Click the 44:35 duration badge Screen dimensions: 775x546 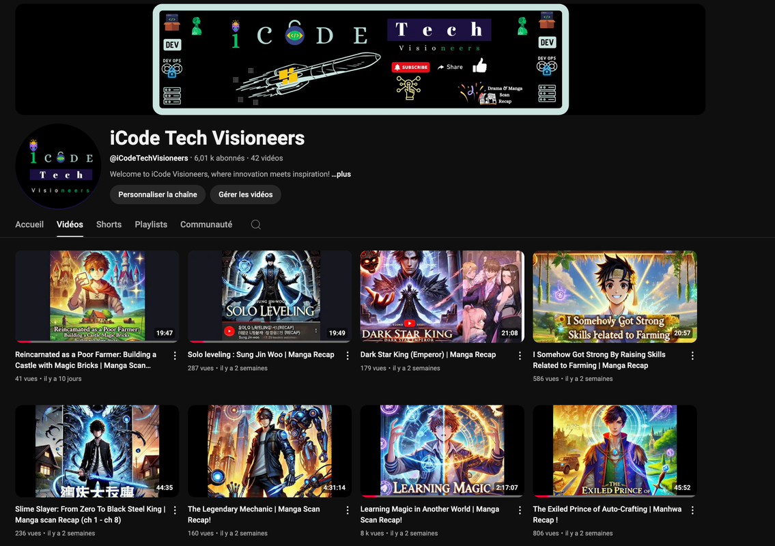165,488
